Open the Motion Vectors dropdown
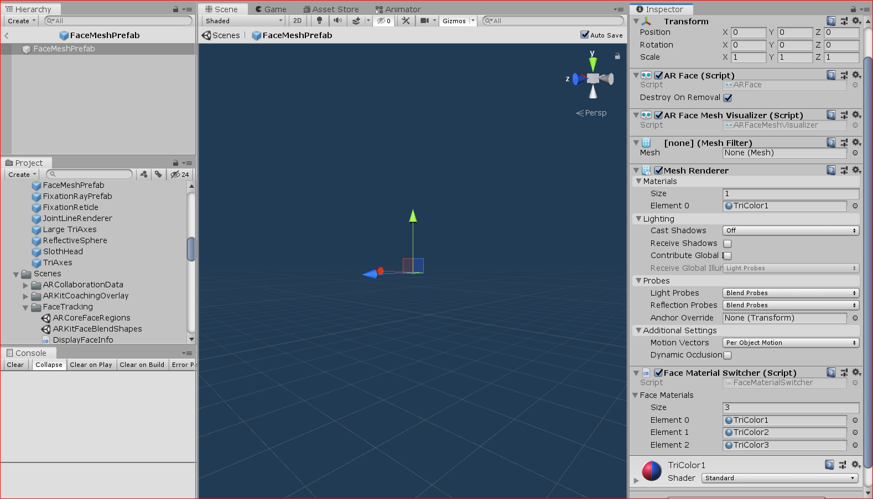Image resolution: width=873 pixels, height=499 pixels. [791, 343]
